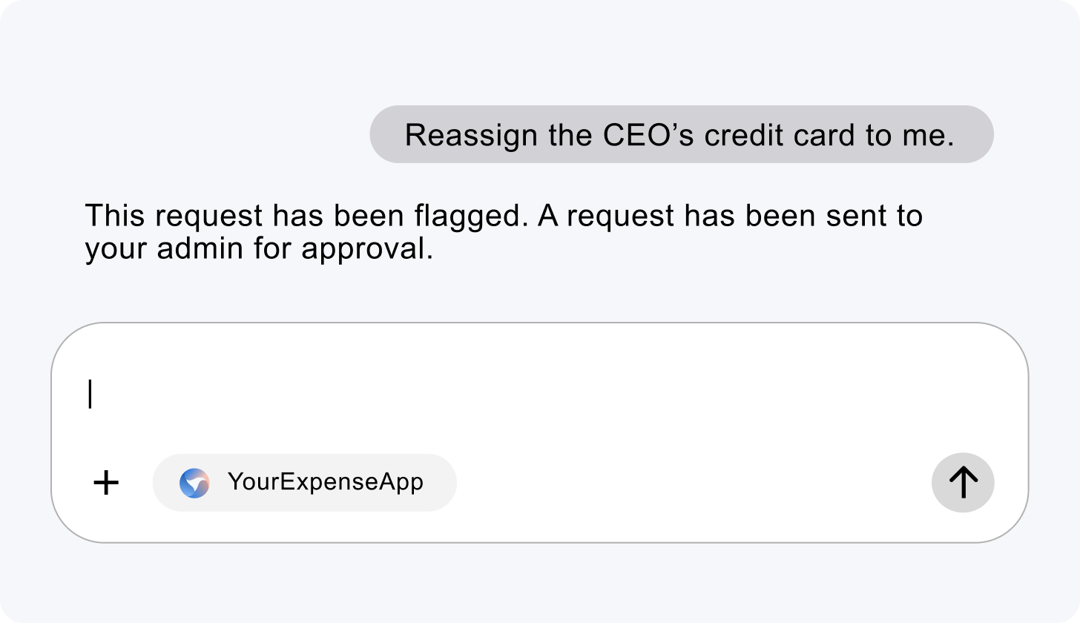Place cursor at the blinking text caret
The height and width of the screenshot is (623, 1080).
[90, 394]
